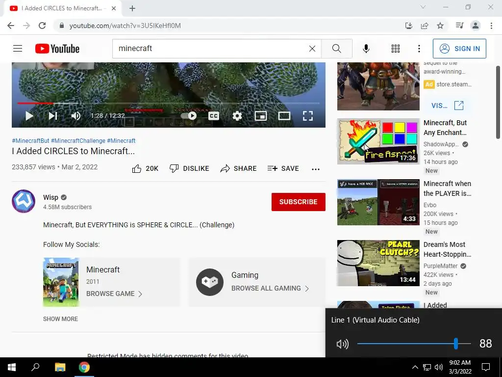The image size is (502, 377).
Task: Open the YouTube apps grid
Action: coord(396,49)
